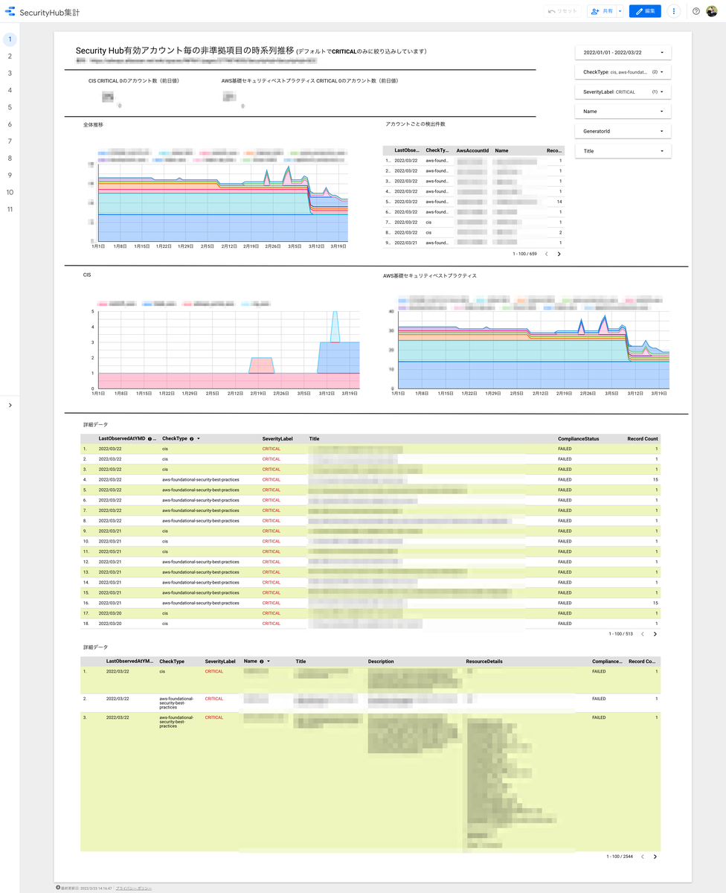Image resolution: width=726 pixels, height=893 pixels.
Task: Open the GeneratorId filter dropdown
Action: pos(623,131)
